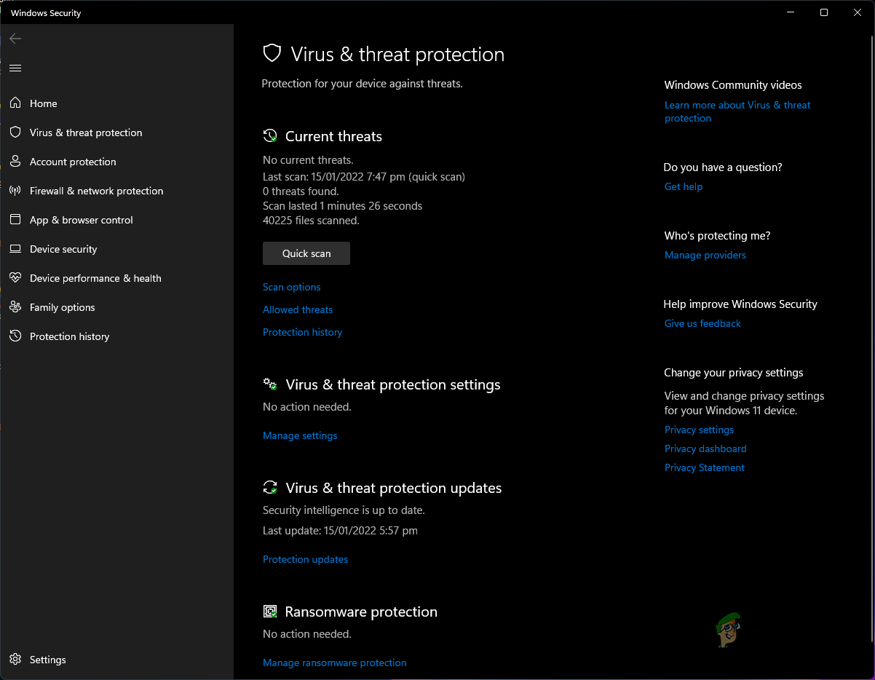Click the Account protection person icon
875x680 pixels.
coord(15,162)
